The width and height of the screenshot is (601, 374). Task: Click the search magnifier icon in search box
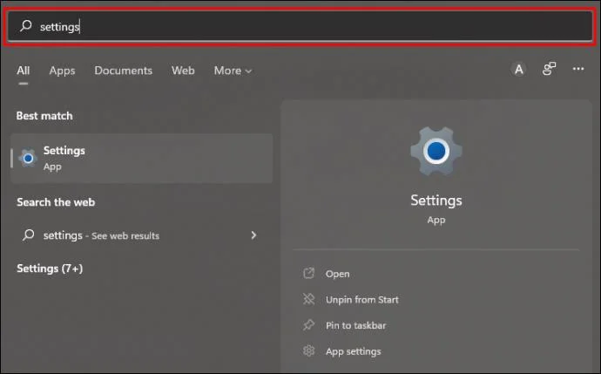25,25
